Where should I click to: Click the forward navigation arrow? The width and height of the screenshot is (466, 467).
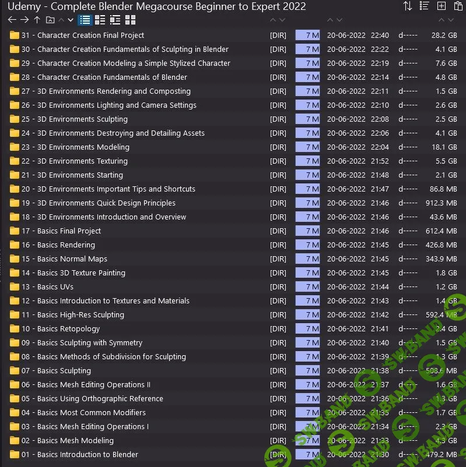(x=24, y=20)
